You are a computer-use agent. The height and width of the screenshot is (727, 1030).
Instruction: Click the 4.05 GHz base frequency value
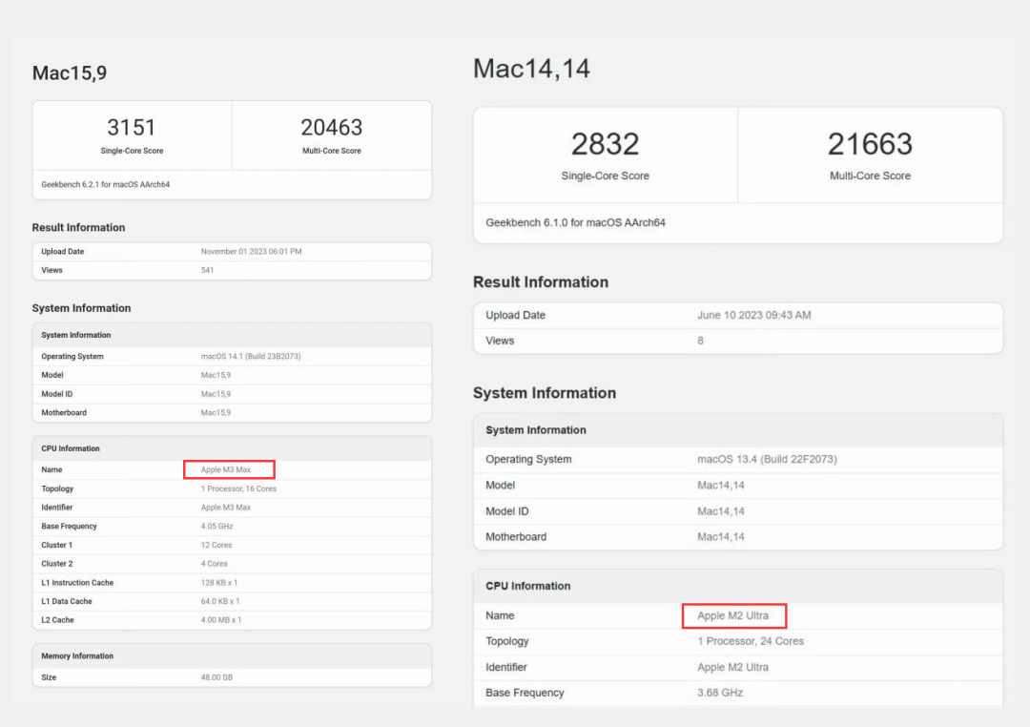(x=216, y=527)
